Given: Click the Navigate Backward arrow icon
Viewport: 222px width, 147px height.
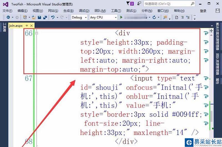Looking at the screenshot, I should (8, 17).
